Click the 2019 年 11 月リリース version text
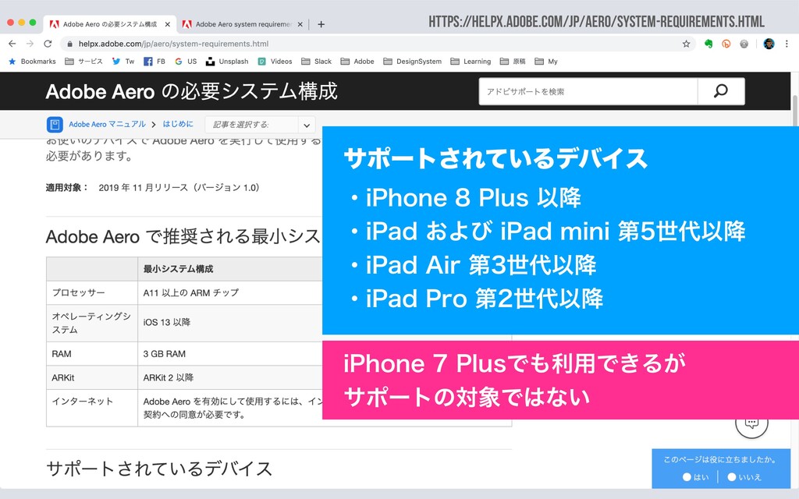This screenshot has height=499, width=799. 179,187
